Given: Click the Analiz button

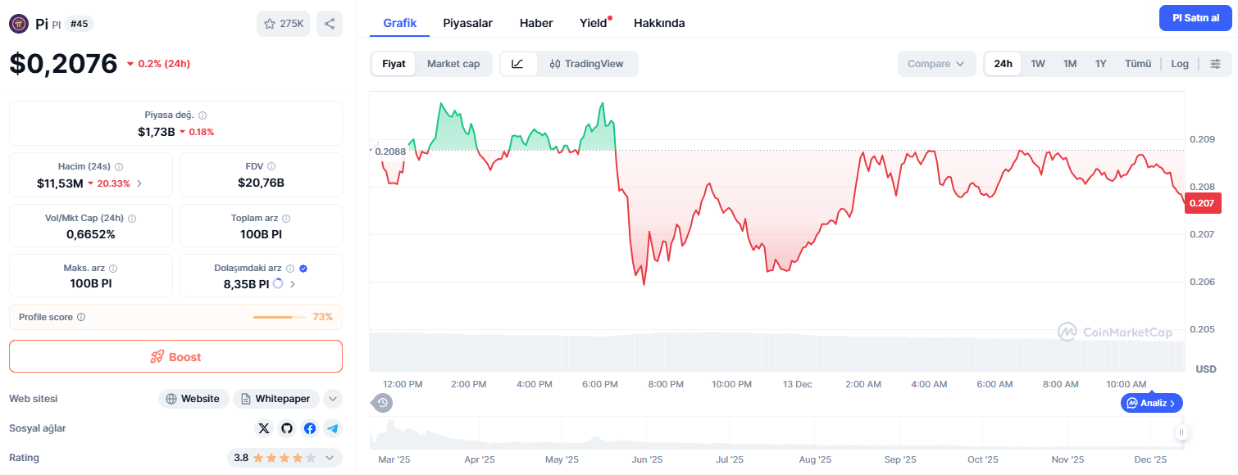Looking at the screenshot, I should [x=1151, y=403].
